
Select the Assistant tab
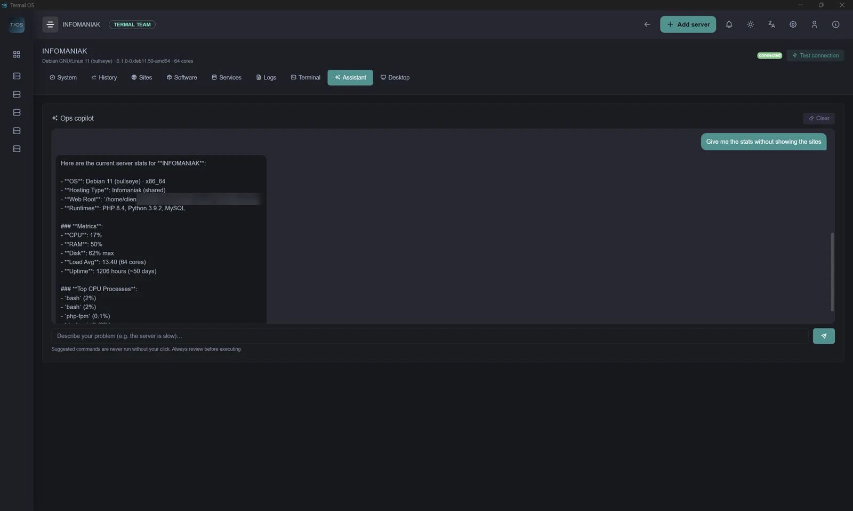coord(350,78)
